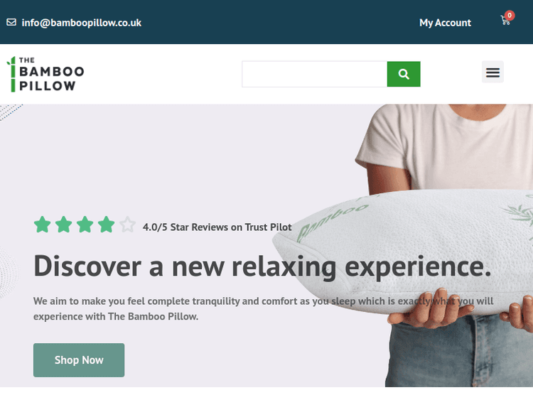Focus the product search input field
The image size is (533, 400).
tap(314, 74)
